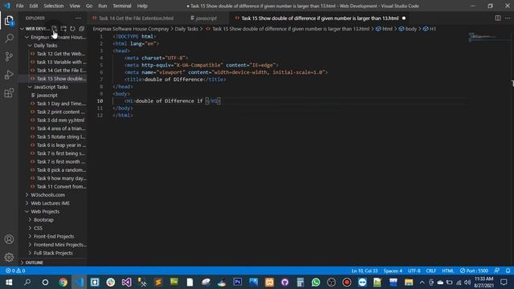Click the New Folder icon in Explorer

[x=63, y=29]
